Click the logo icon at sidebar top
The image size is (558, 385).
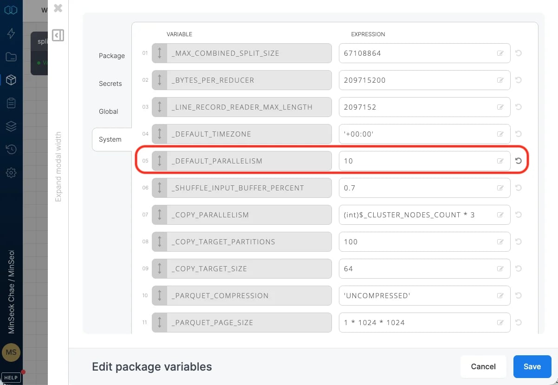11,10
